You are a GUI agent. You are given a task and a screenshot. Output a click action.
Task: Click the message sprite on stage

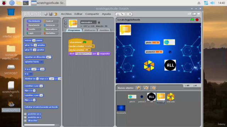click(125, 30)
